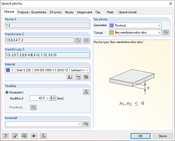Click the blue Rovinná geometry color swatch

(x=112, y=25)
